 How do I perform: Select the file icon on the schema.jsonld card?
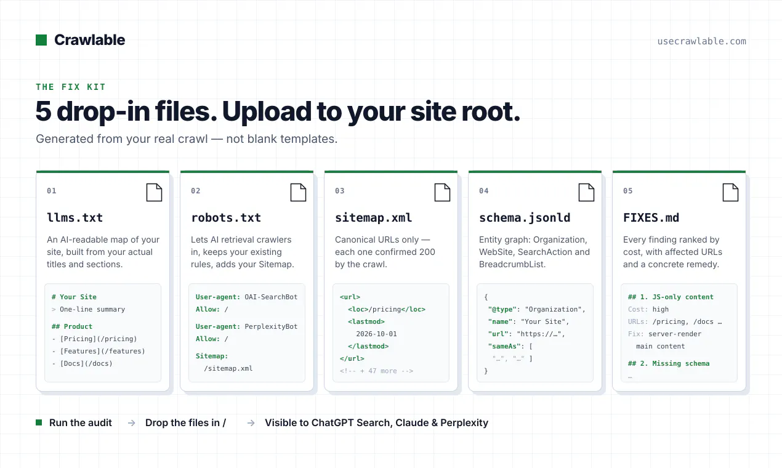(586, 192)
